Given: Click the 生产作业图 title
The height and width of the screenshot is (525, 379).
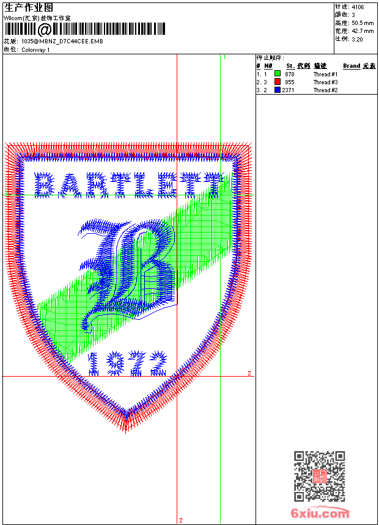Looking at the screenshot, I should 29,8.
